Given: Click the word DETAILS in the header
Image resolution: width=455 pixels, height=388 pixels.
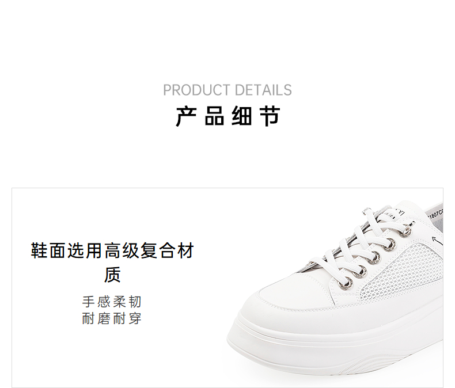Looking at the screenshot, I should 263,90.
